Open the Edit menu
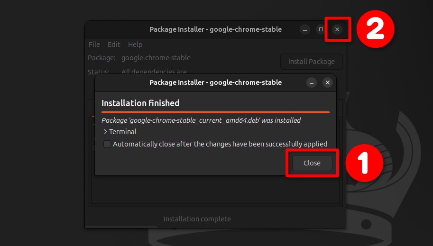This screenshot has width=433, height=246. pos(114,45)
